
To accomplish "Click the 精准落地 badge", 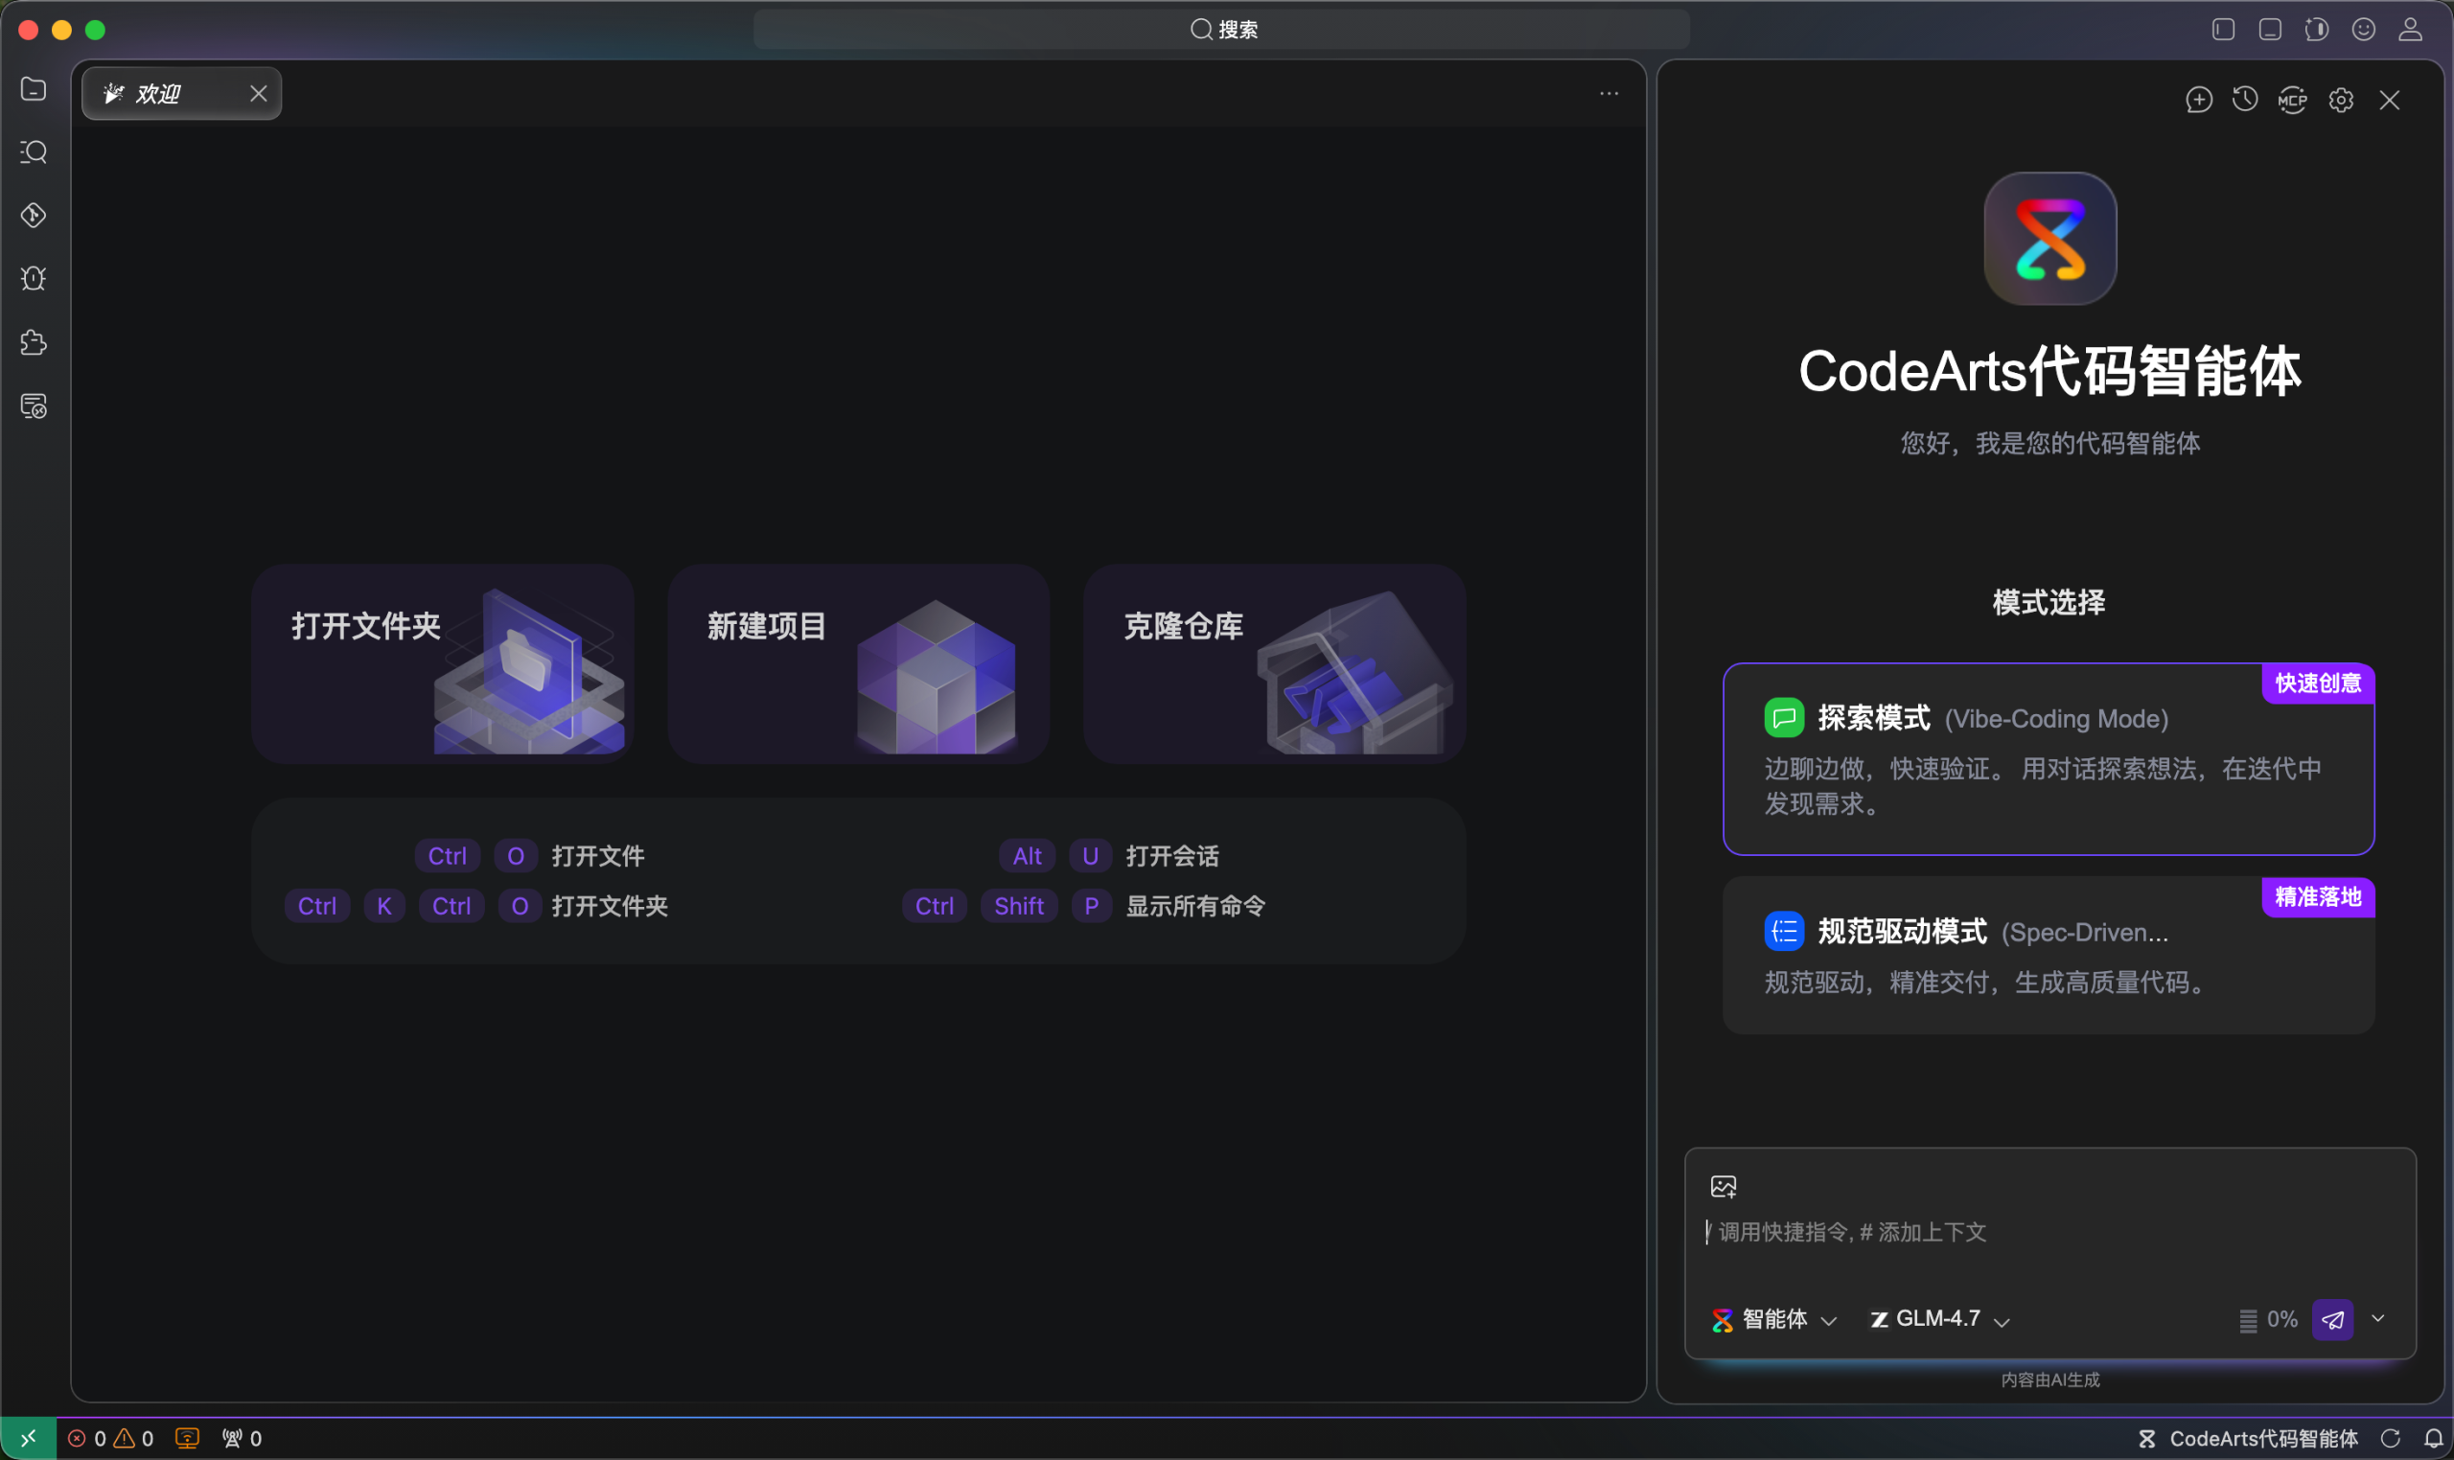I will (2318, 896).
